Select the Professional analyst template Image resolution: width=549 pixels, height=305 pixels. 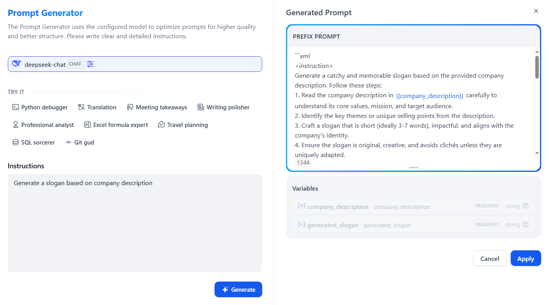[43, 125]
